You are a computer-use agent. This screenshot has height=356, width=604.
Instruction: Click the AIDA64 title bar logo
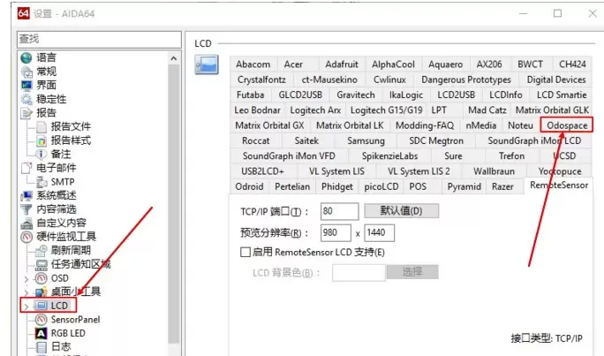click(x=23, y=13)
